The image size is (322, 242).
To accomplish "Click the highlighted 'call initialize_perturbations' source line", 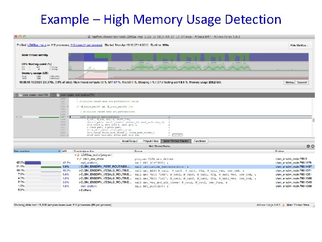I will tap(191, 117).
